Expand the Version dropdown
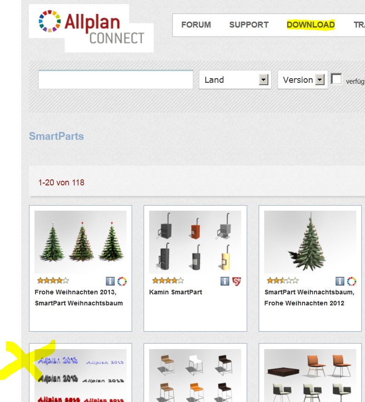The image size is (365, 402). 303,80
